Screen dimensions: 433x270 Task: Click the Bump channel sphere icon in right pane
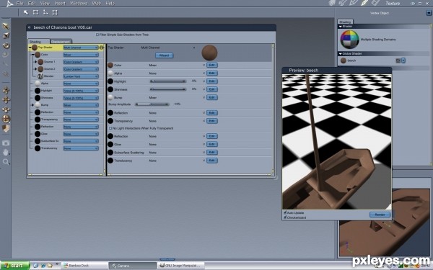click(110, 97)
